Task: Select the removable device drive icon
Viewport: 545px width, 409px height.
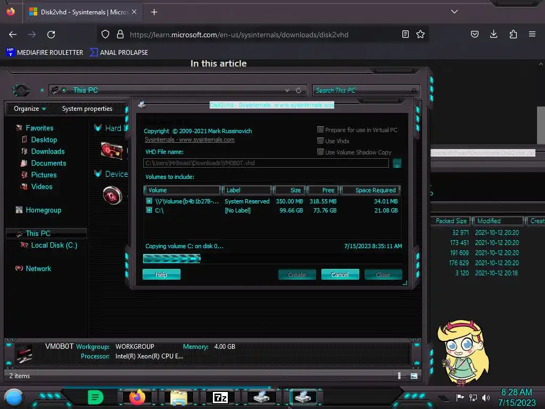Action: [113, 195]
